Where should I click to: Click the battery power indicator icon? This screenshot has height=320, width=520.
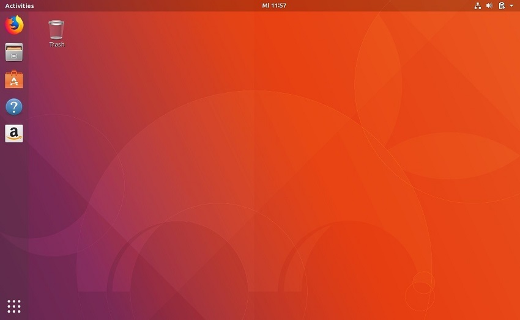point(502,5)
